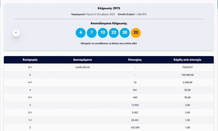Image resolution: width=218 pixels, height=131 pixels.
Task: Click the 4.638.455,92 distributed amount
Action: [x=82, y=67]
